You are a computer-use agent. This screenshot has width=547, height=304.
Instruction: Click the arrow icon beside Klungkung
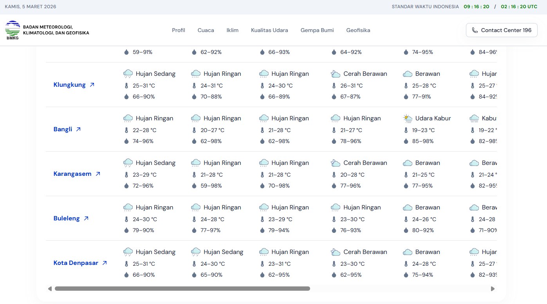tap(92, 85)
